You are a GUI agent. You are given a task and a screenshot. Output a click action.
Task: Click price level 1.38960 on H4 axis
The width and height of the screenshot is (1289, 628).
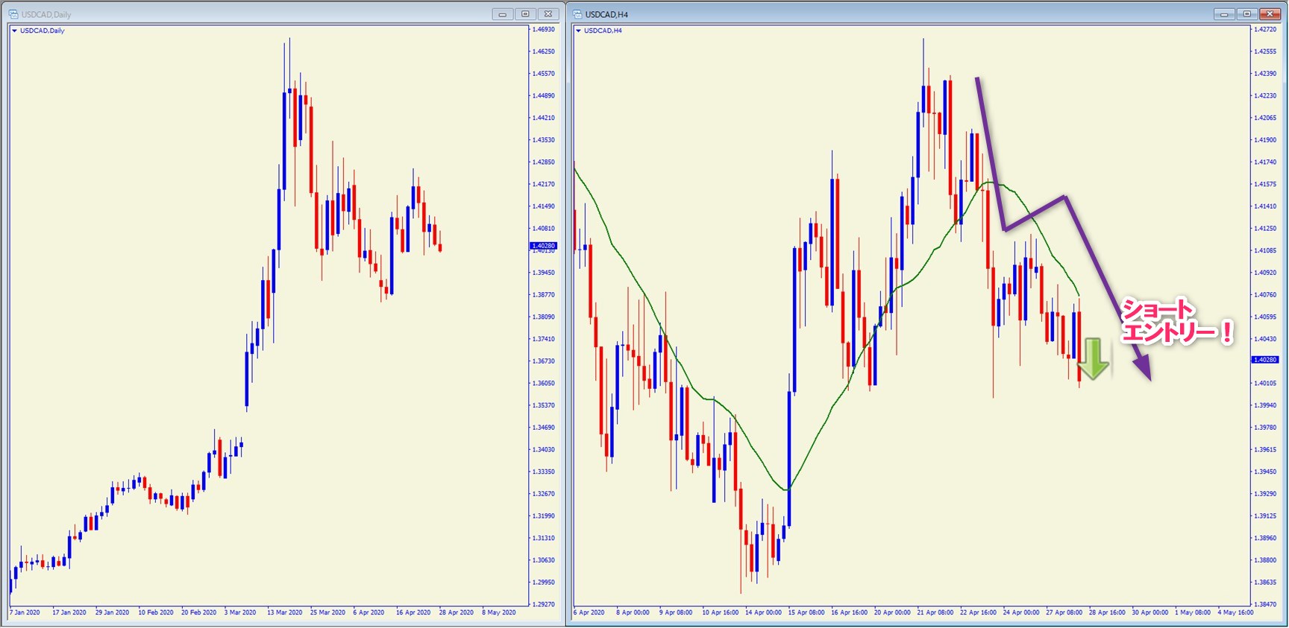1265,538
